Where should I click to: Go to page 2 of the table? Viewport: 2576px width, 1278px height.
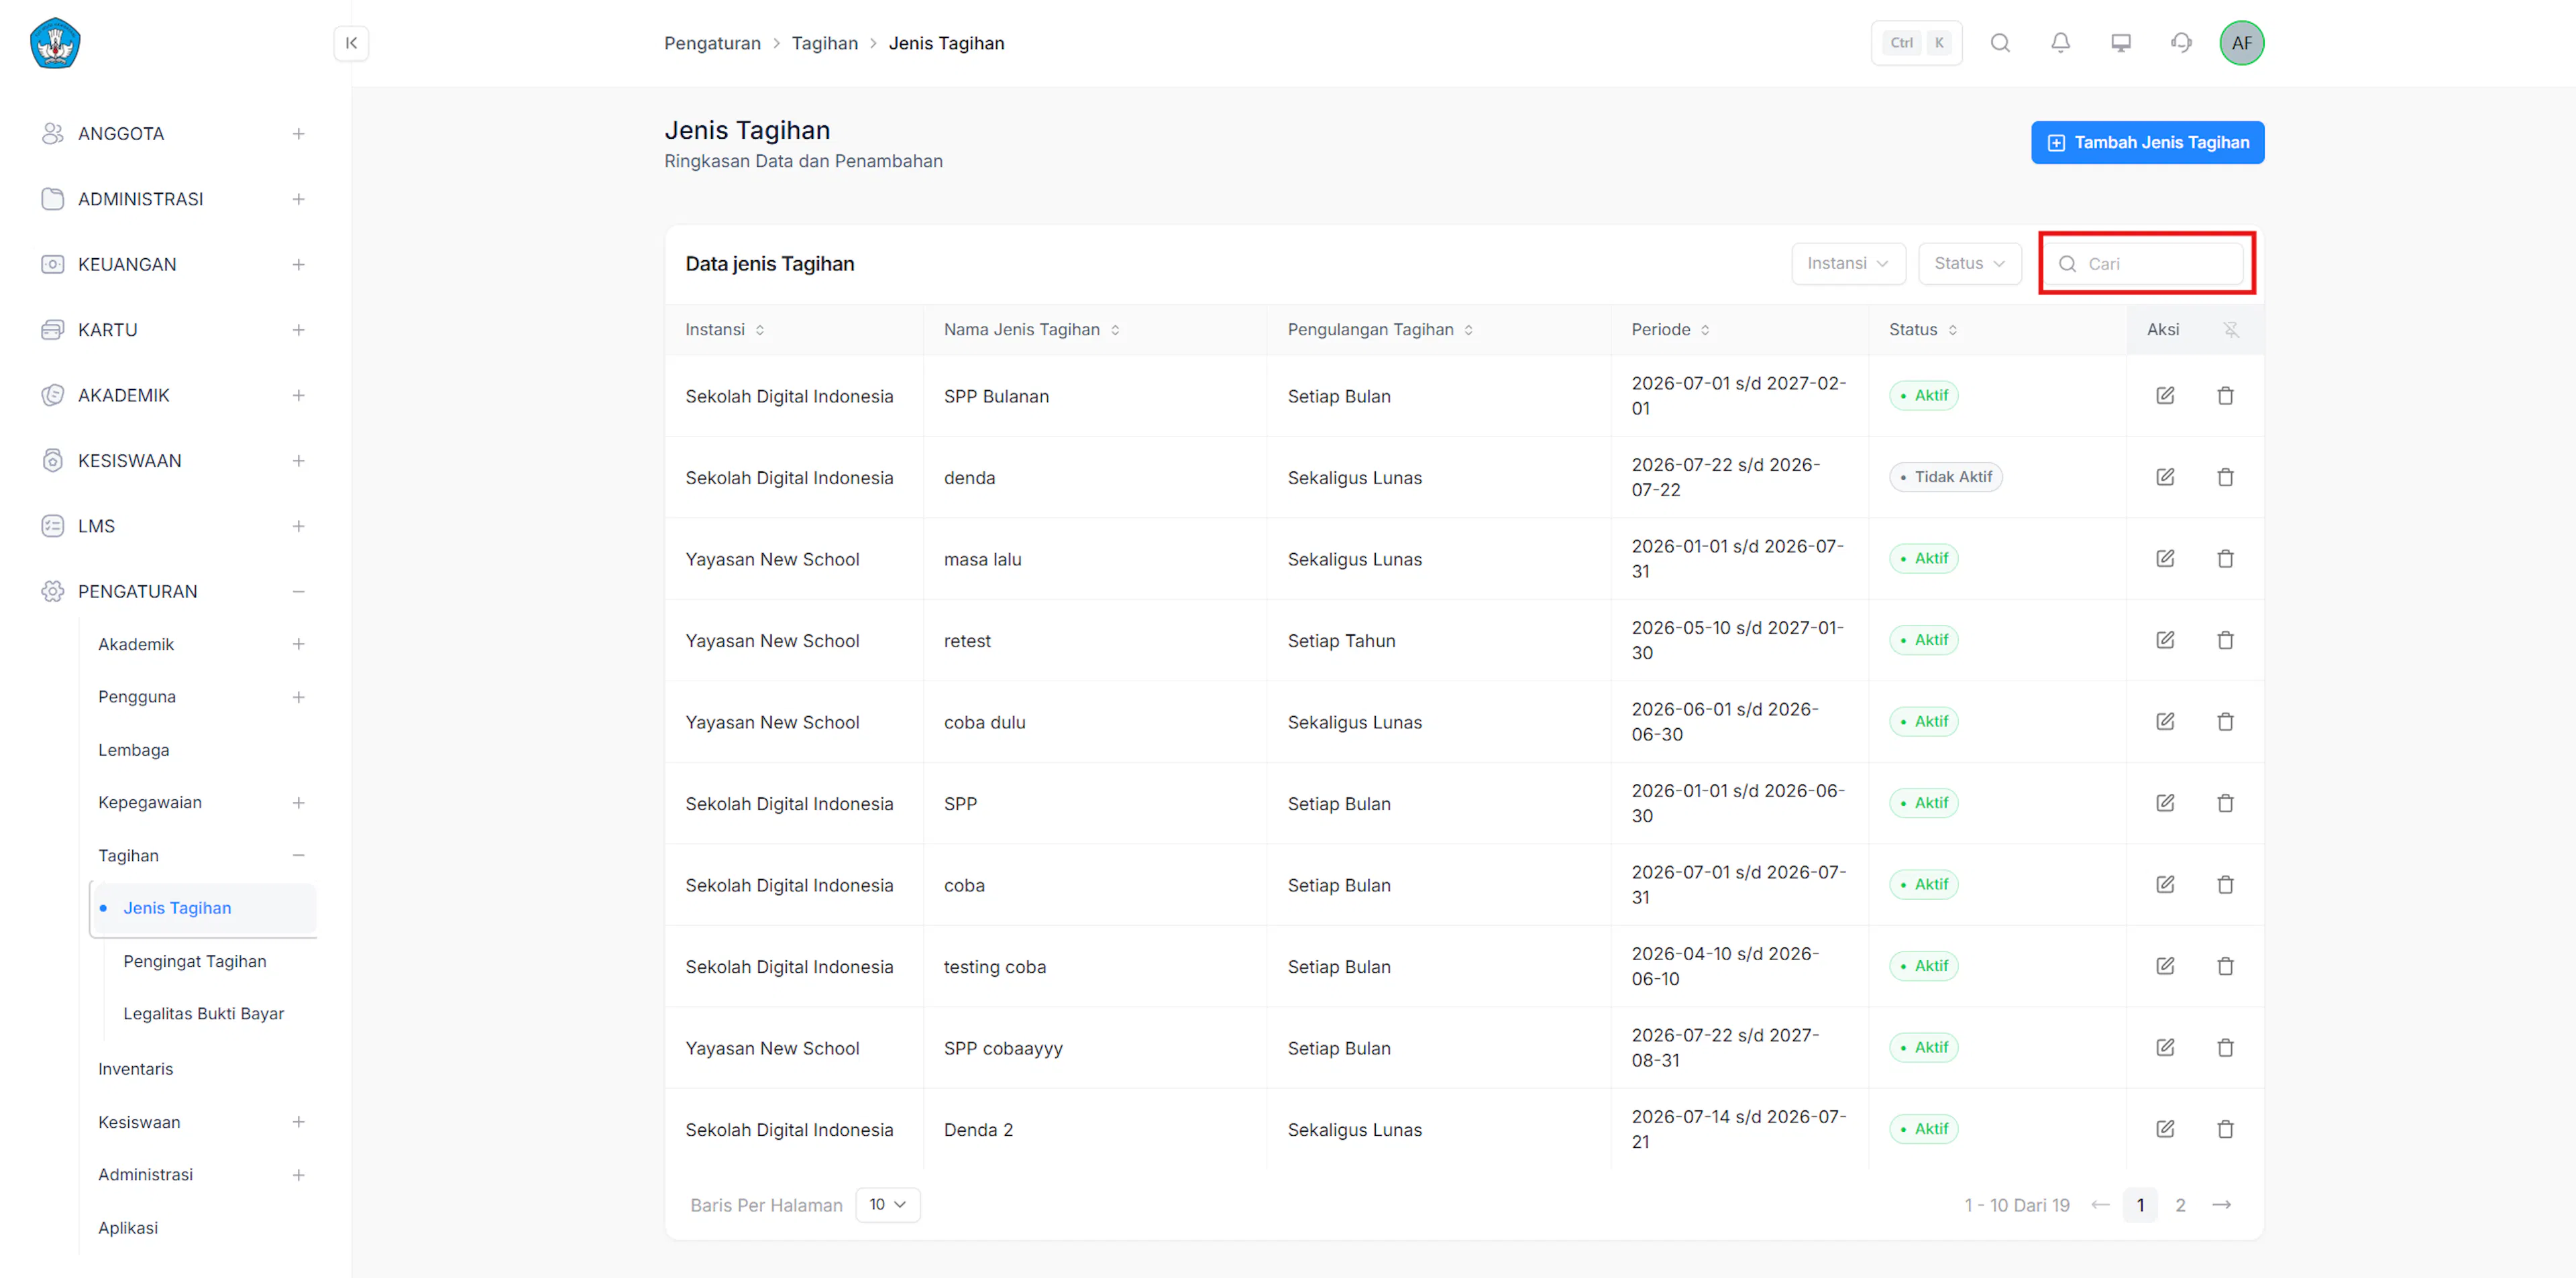coord(2180,1205)
